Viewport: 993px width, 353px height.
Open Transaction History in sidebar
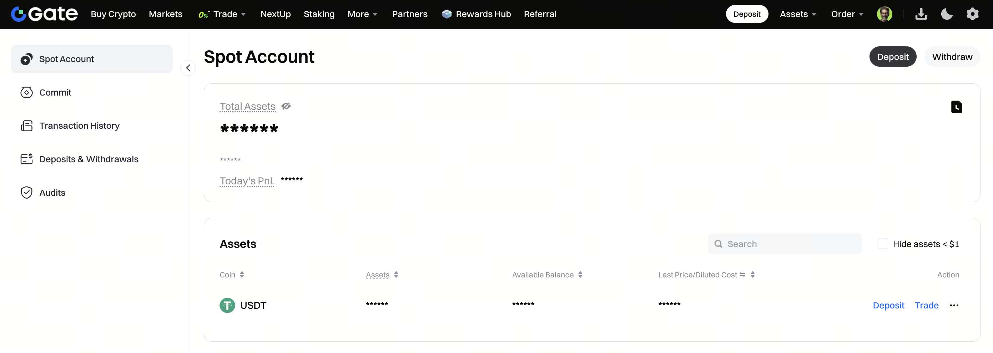coord(79,126)
